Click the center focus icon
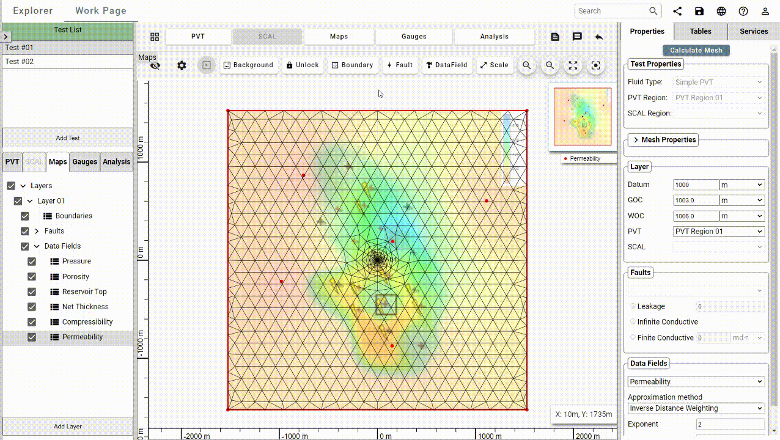Screen dimensions: 780x440 pos(596,65)
